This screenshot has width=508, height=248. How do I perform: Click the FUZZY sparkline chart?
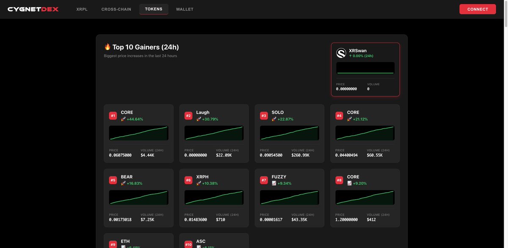(x=290, y=197)
